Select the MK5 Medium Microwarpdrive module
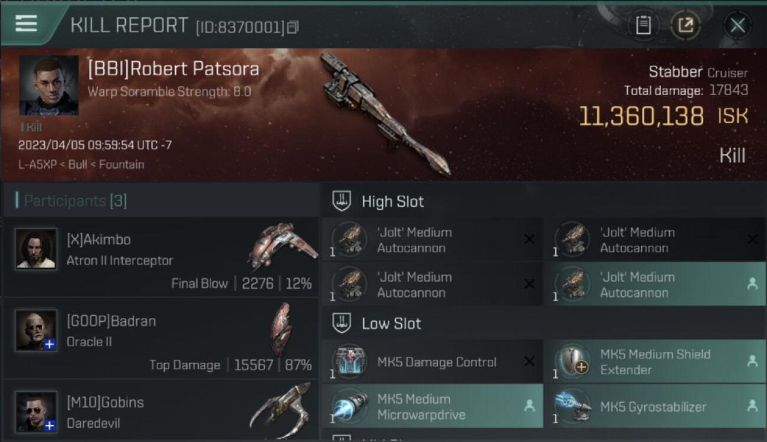 (432, 407)
